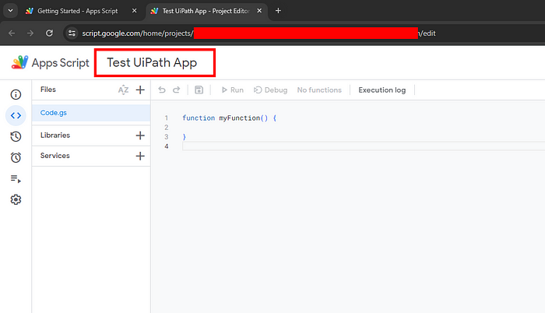Image resolution: width=545 pixels, height=313 pixels.
Task: Open a new browser tab
Action: [x=278, y=11]
